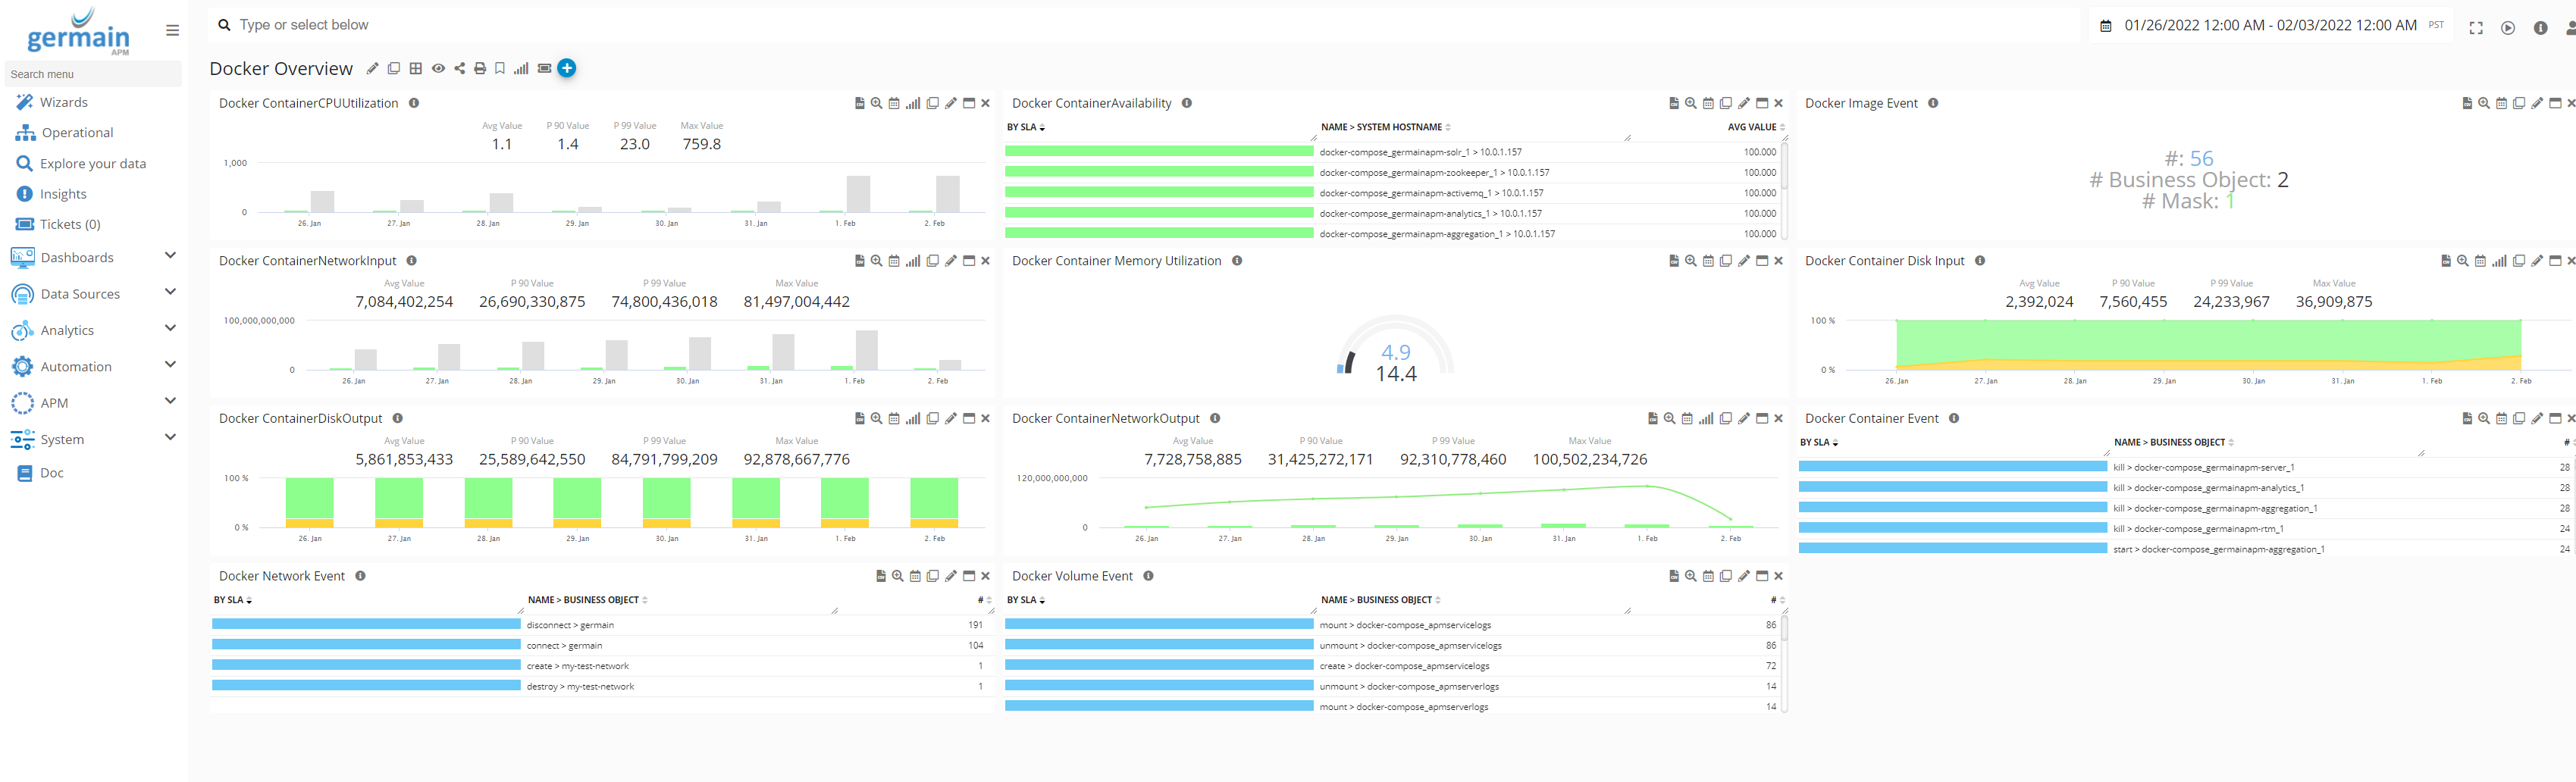This screenshot has width=2576, height=782.
Task: Zoom into the Docker ContainerNetworkInput chart
Action: 876,261
